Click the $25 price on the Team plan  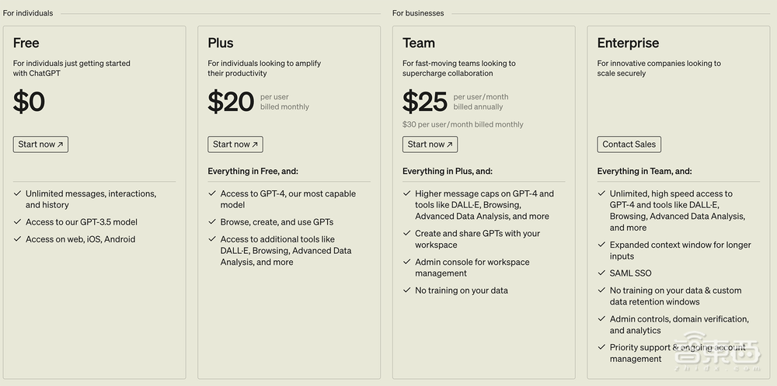[x=425, y=102]
